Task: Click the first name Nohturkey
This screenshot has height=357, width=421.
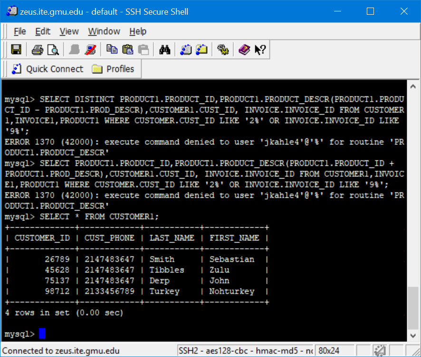Action: [x=232, y=291]
